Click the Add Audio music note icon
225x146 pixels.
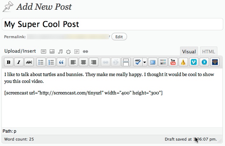click(60, 52)
